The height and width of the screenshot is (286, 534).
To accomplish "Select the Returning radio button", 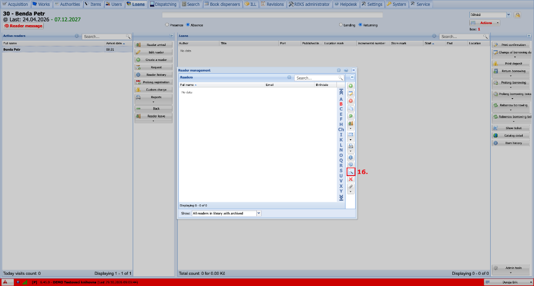I will pyautogui.click(x=360, y=25).
